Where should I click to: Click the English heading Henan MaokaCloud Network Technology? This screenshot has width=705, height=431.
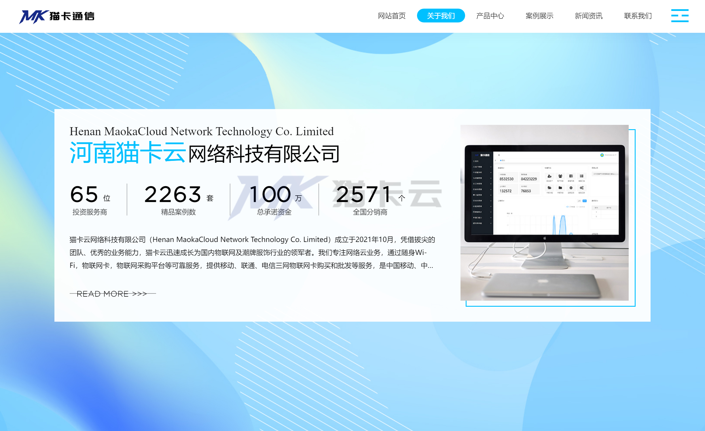[x=202, y=131]
